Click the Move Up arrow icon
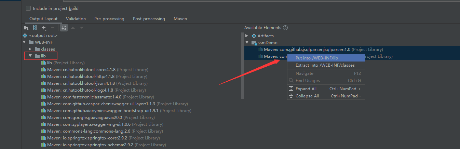Image resolution: width=460 pixels, height=149 pixels. point(73,28)
